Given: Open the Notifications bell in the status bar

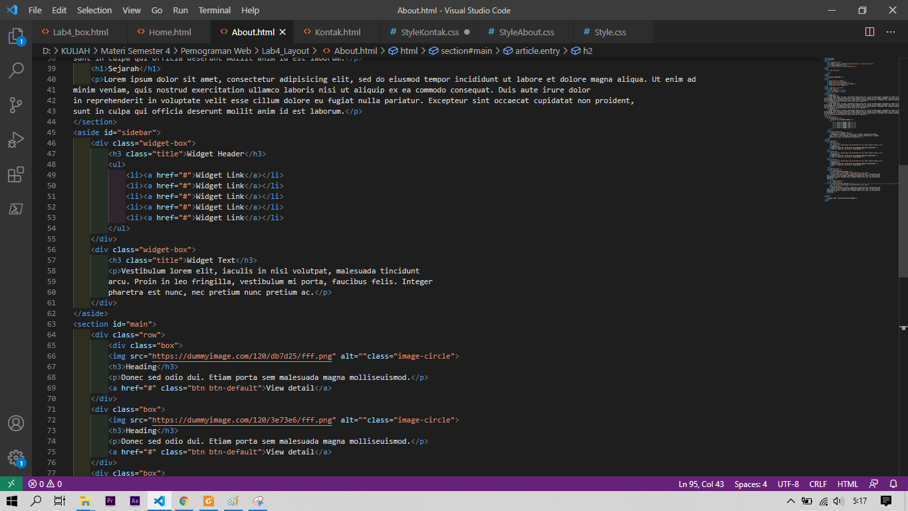Looking at the screenshot, I should point(893,484).
